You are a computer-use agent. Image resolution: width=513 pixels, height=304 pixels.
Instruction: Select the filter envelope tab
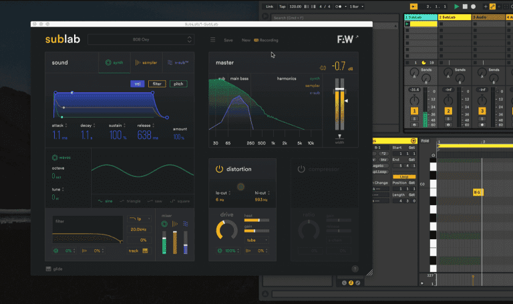pos(157,84)
